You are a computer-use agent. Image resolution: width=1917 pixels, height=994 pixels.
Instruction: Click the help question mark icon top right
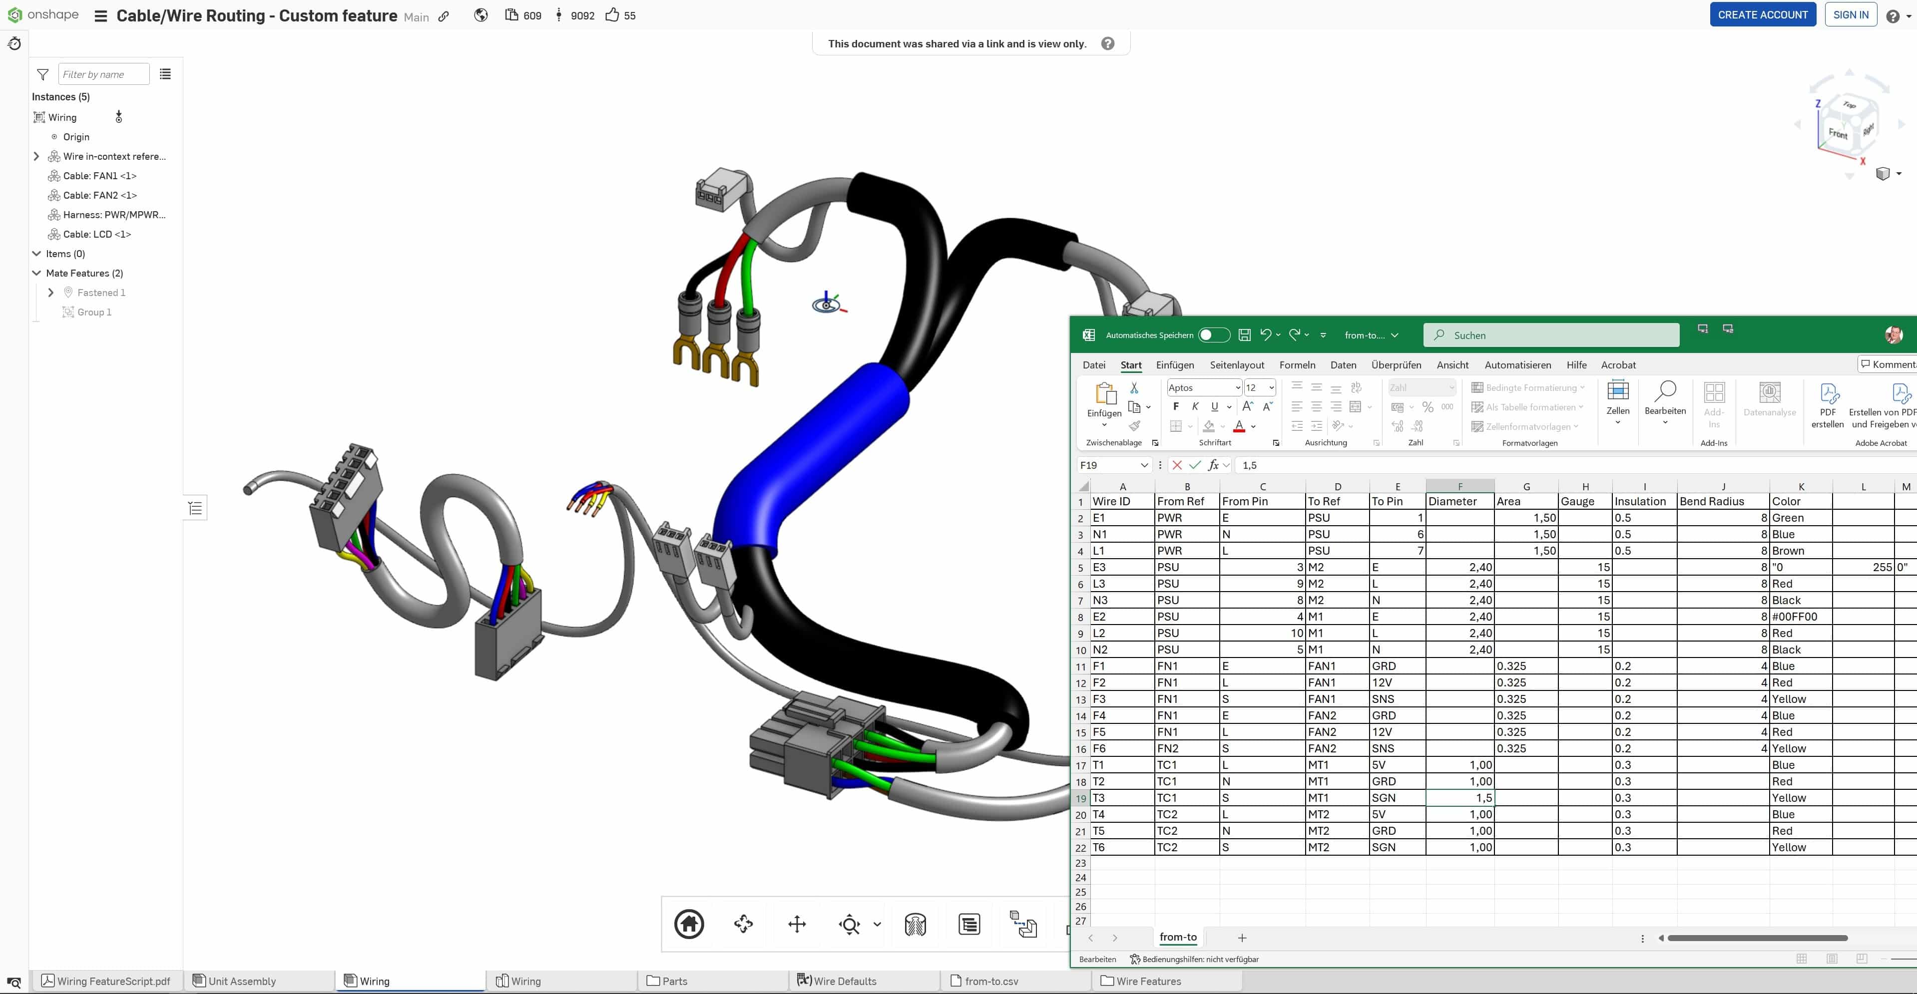pos(1893,15)
